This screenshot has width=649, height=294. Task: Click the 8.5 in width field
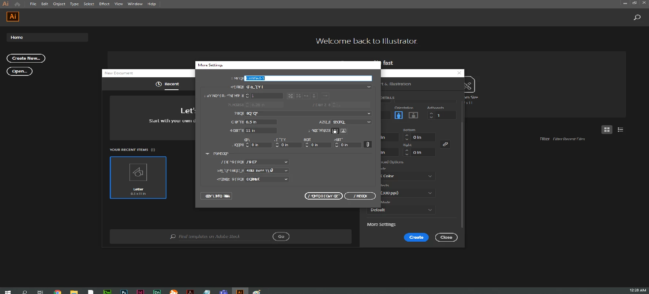pyautogui.click(x=261, y=122)
